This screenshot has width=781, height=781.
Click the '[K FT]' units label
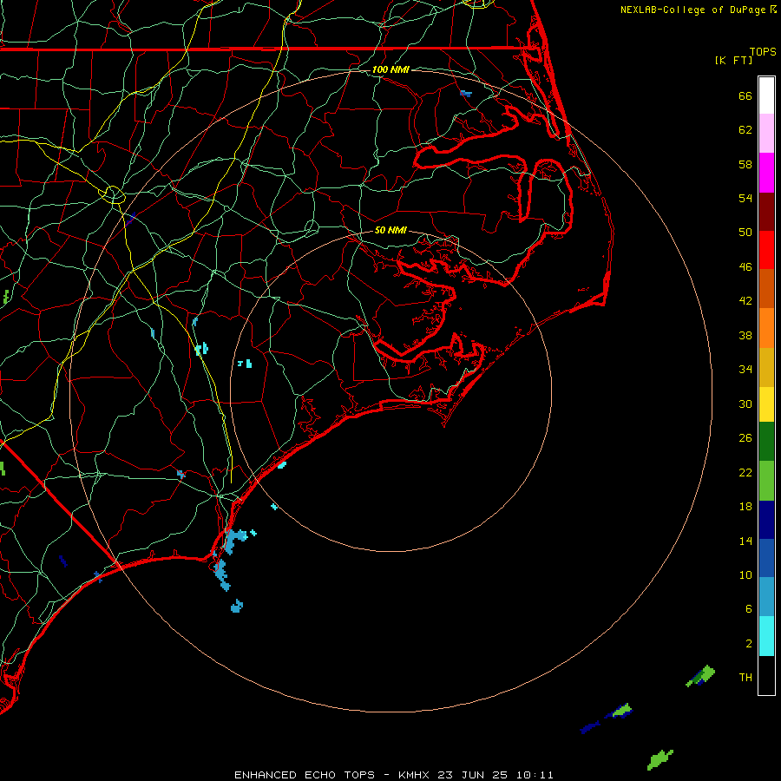[x=733, y=60]
